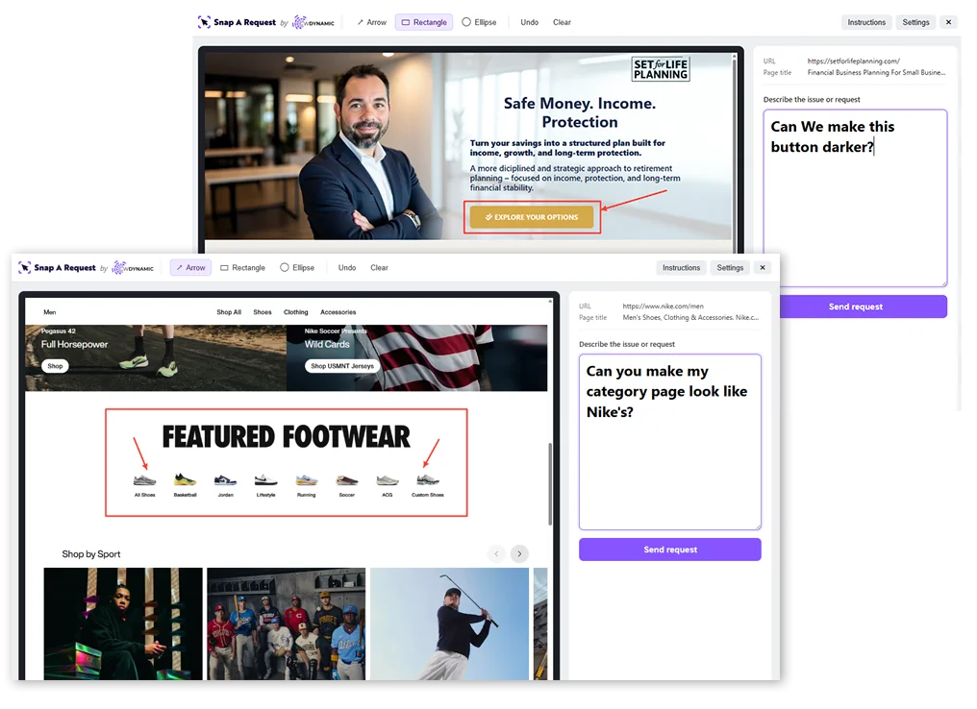
Task: Click the Snap A Request logo in back window
Action: 237,22
